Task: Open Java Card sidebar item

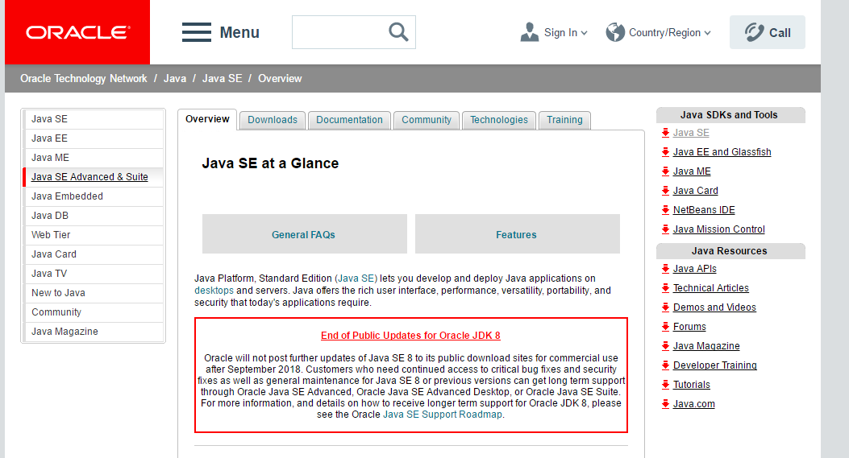Action: pyautogui.click(x=94, y=254)
